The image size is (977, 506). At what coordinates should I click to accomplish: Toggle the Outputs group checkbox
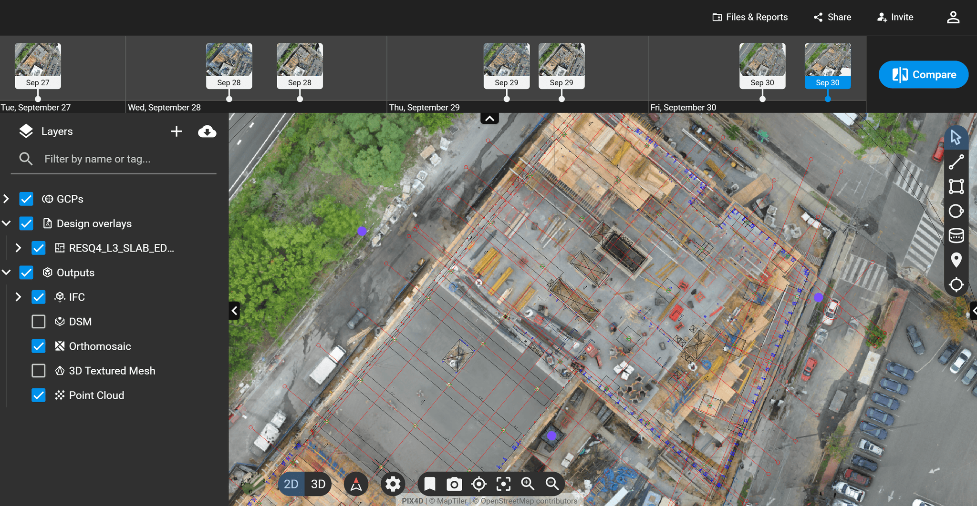tap(26, 273)
